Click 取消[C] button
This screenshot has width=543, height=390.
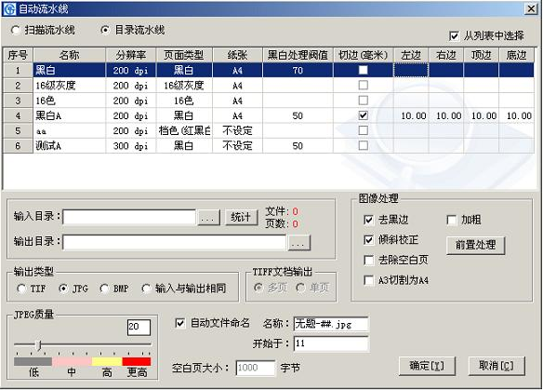(x=497, y=366)
